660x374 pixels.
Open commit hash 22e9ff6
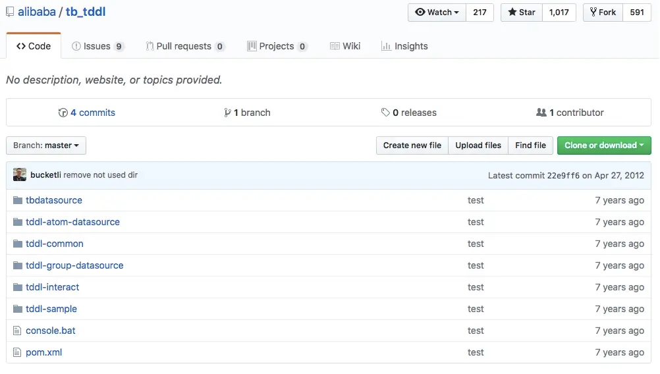(x=563, y=175)
